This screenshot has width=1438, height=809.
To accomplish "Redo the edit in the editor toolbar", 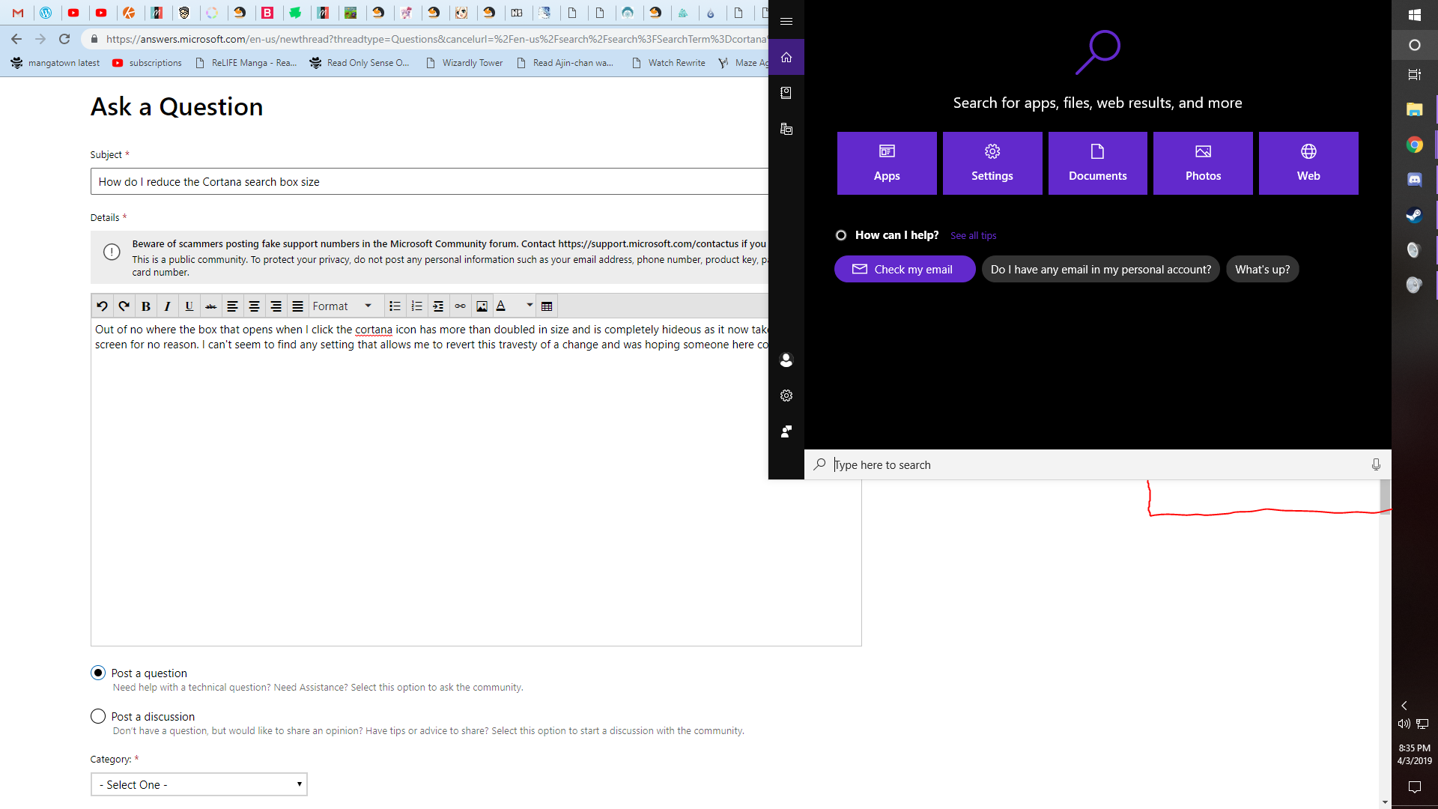I will coord(124,306).
